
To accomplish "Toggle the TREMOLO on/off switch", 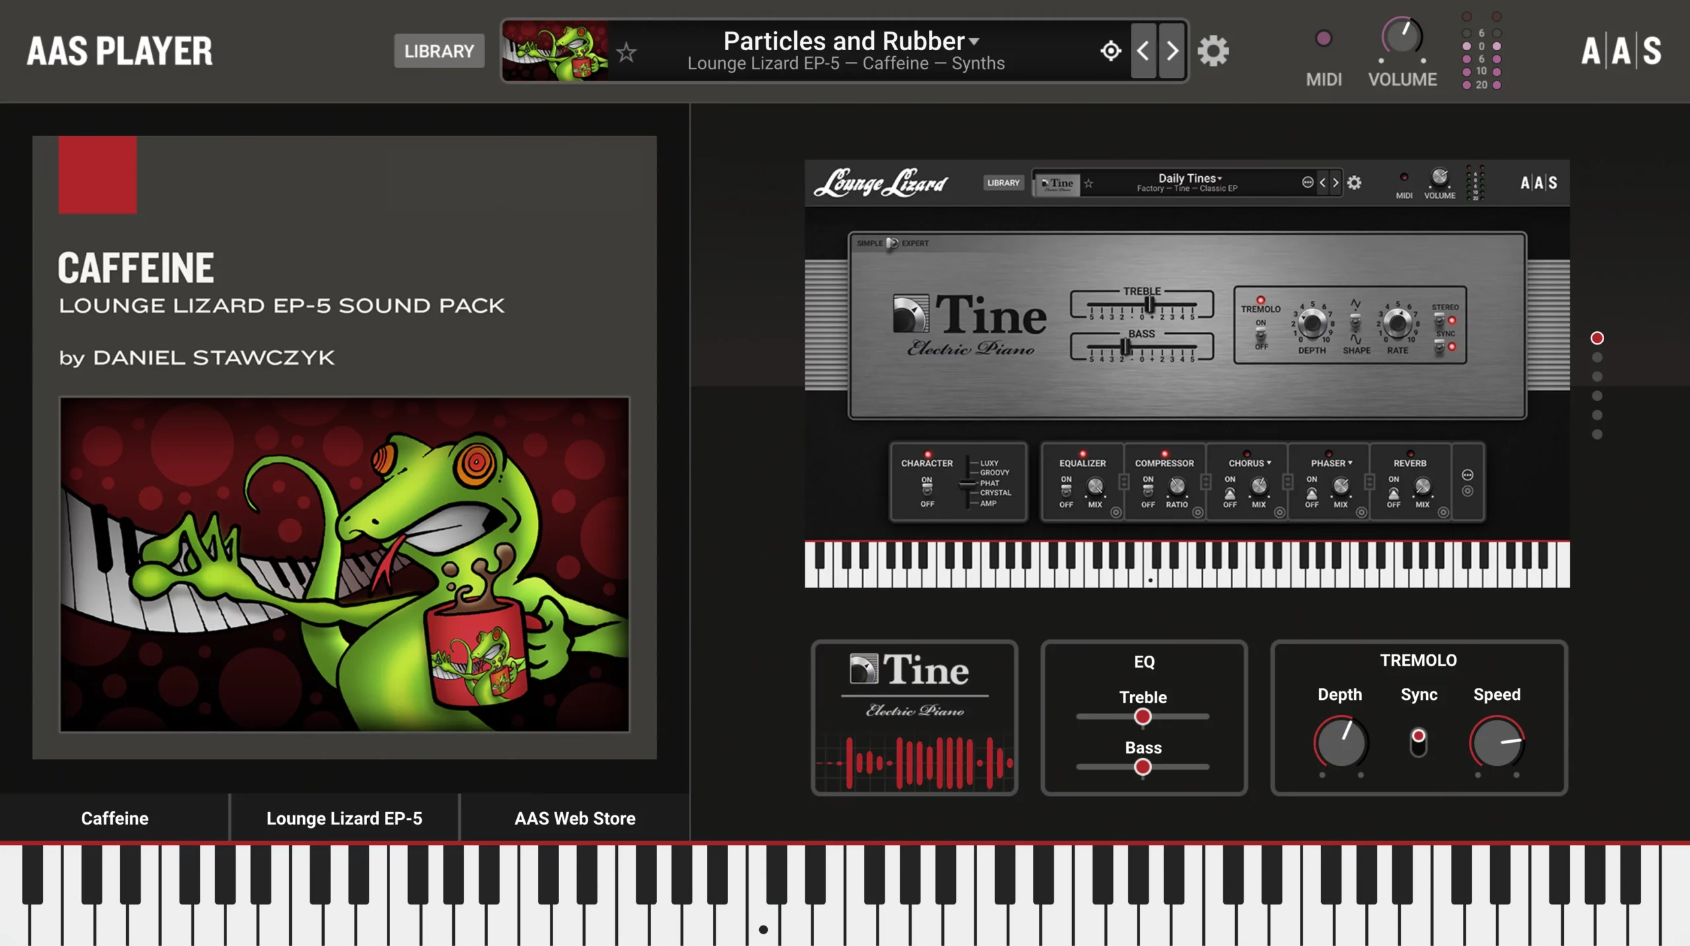I will point(1261,334).
